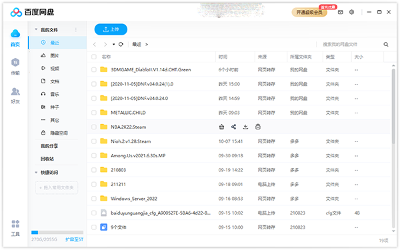Sort by the 大小 column header
Screen dimensions: 400x250
tap(359, 57)
